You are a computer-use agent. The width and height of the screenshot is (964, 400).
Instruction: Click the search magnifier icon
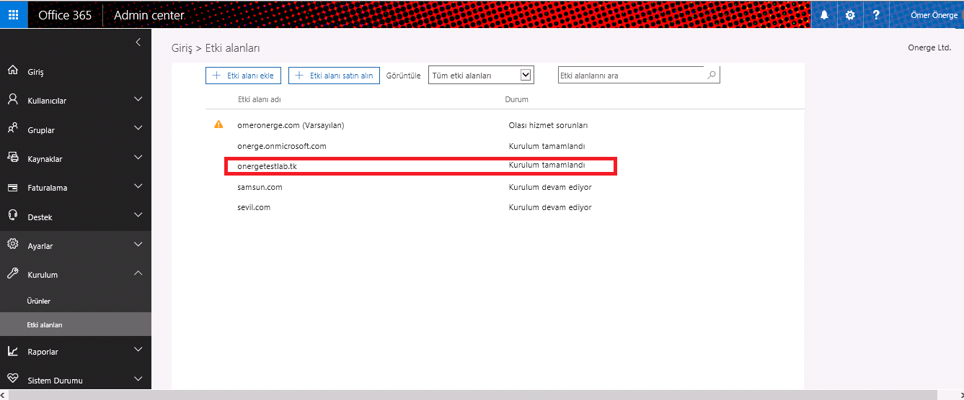(712, 75)
